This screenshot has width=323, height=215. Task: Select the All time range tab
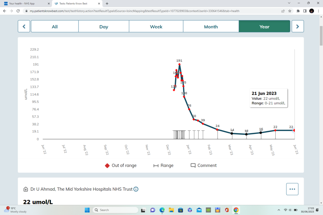[x=55, y=27]
